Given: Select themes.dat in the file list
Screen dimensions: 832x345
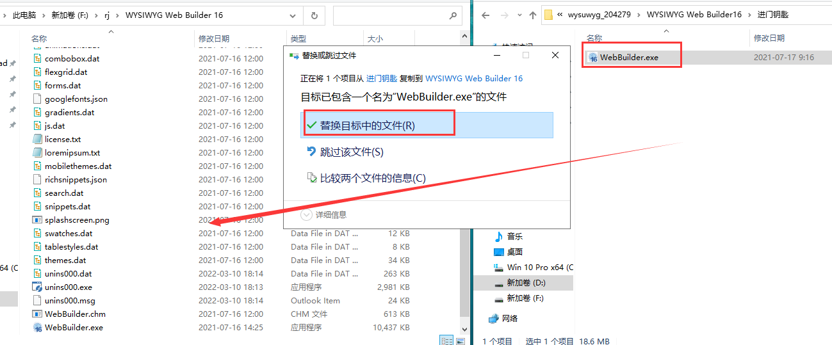Looking at the screenshot, I should pyautogui.click(x=65, y=260).
